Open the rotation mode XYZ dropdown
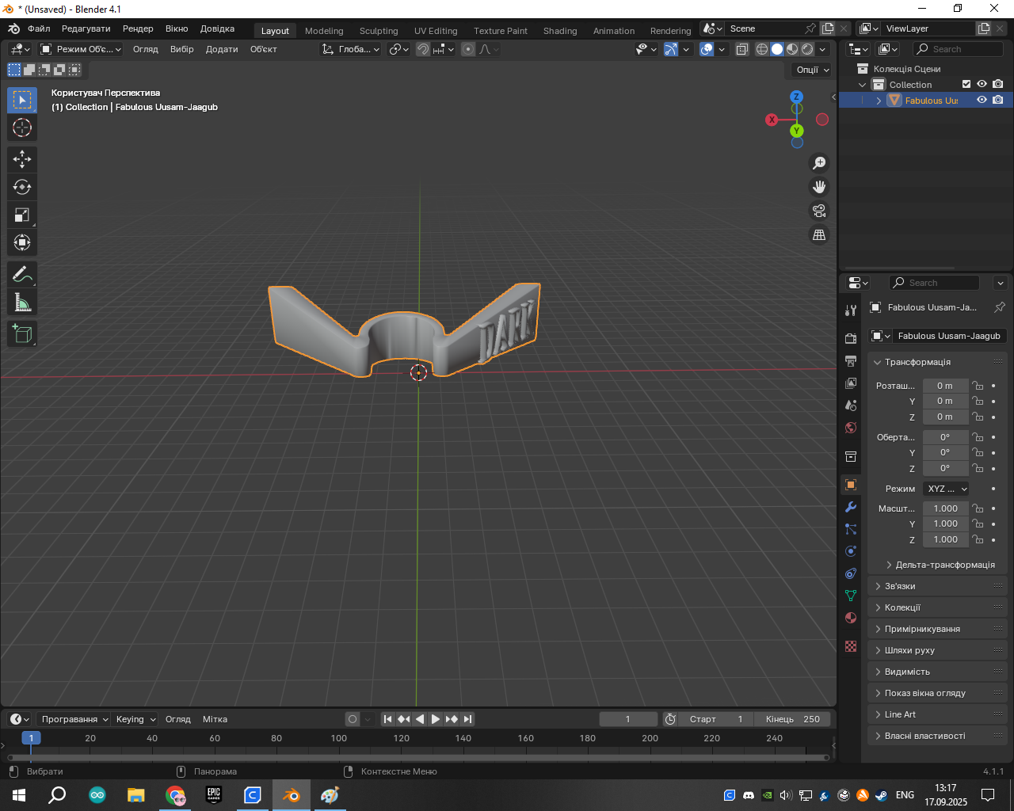The image size is (1014, 811). 946,489
